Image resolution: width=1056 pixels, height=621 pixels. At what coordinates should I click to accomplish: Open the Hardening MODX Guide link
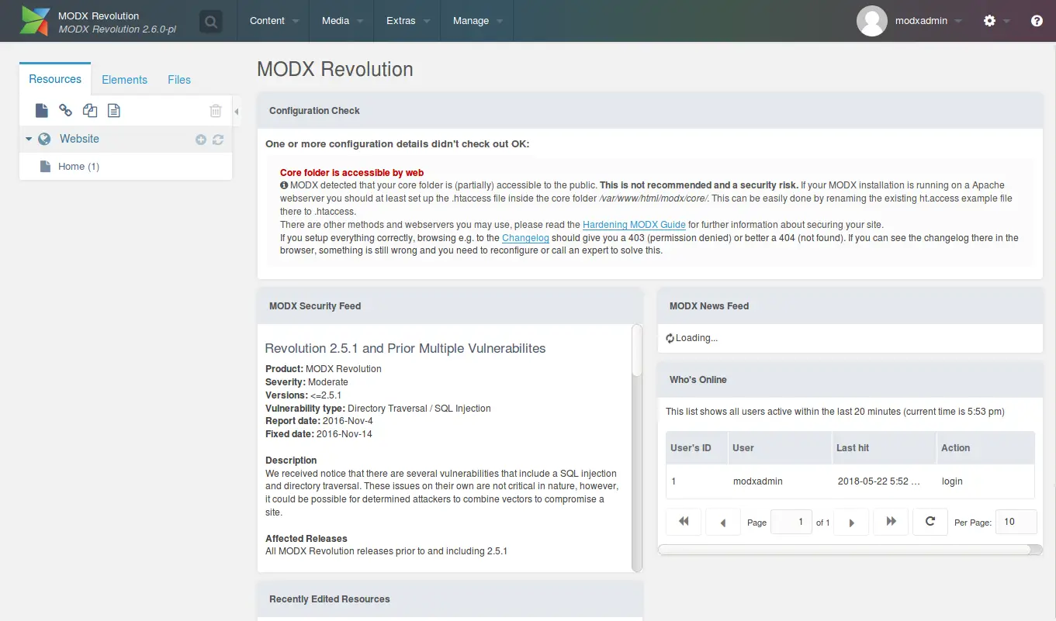(634, 225)
